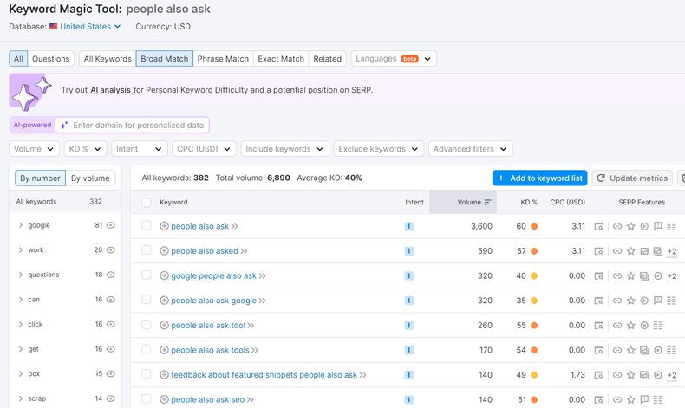This screenshot has width=685, height=408.
Task: Add 'people also asked' keyword via plus icon
Action: [164, 251]
